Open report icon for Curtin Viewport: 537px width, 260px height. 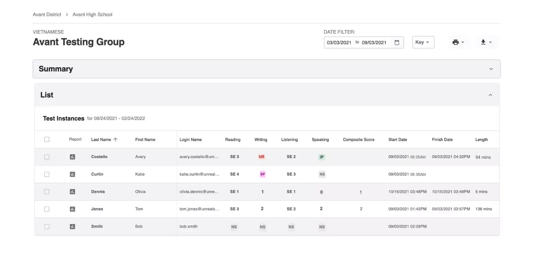72,174
